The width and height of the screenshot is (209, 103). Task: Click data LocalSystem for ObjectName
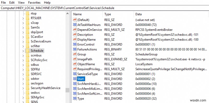coord(144,64)
